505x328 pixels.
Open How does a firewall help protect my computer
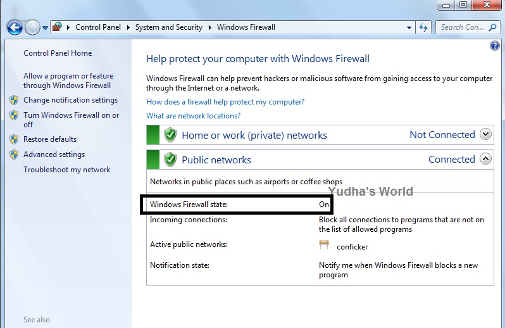pos(225,102)
